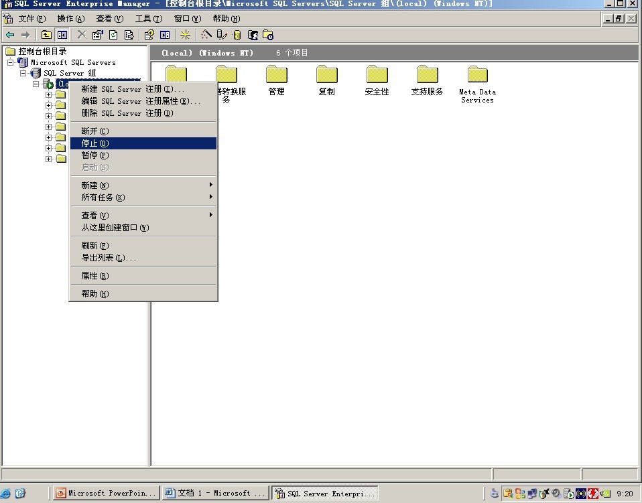Screen dimensions: 642x503
Task: Choose 新建 SQL Server 注册 from context menu
Action: coord(143,89)
